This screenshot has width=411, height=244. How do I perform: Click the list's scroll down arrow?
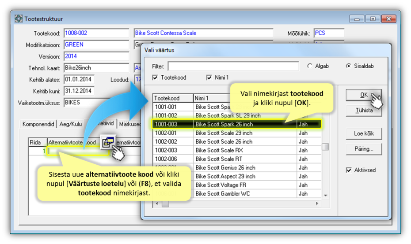[326, 196]
